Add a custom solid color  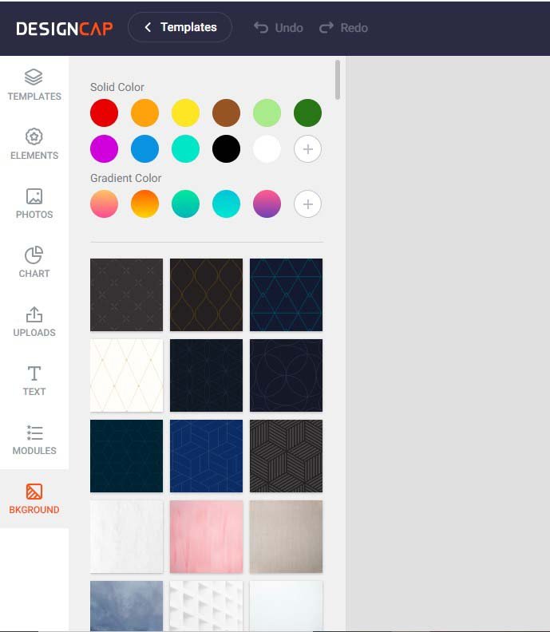[307, 149]
